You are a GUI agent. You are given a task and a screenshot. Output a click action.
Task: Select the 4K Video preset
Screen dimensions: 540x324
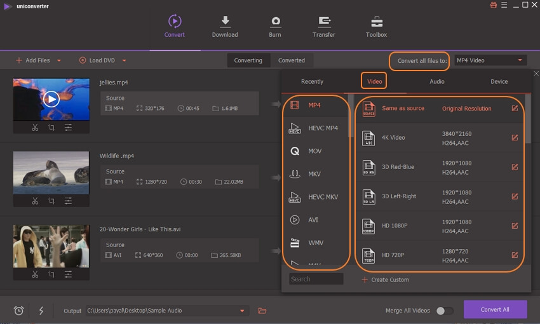click(440, 138)
